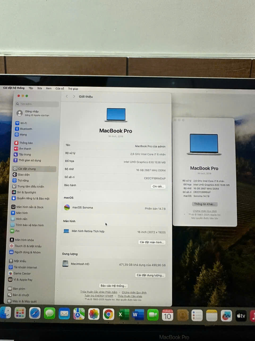Open Touch ID & Mật khẩu settings
The height and width of the screenshot is (341, 255).
pos(28,246)
